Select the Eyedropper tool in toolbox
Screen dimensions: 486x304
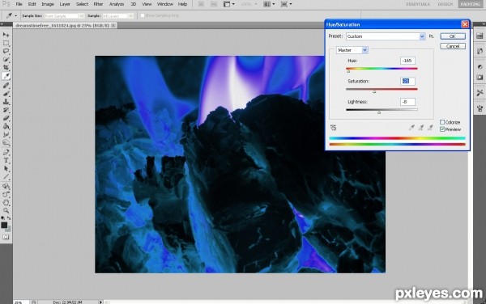pos(6,76)
